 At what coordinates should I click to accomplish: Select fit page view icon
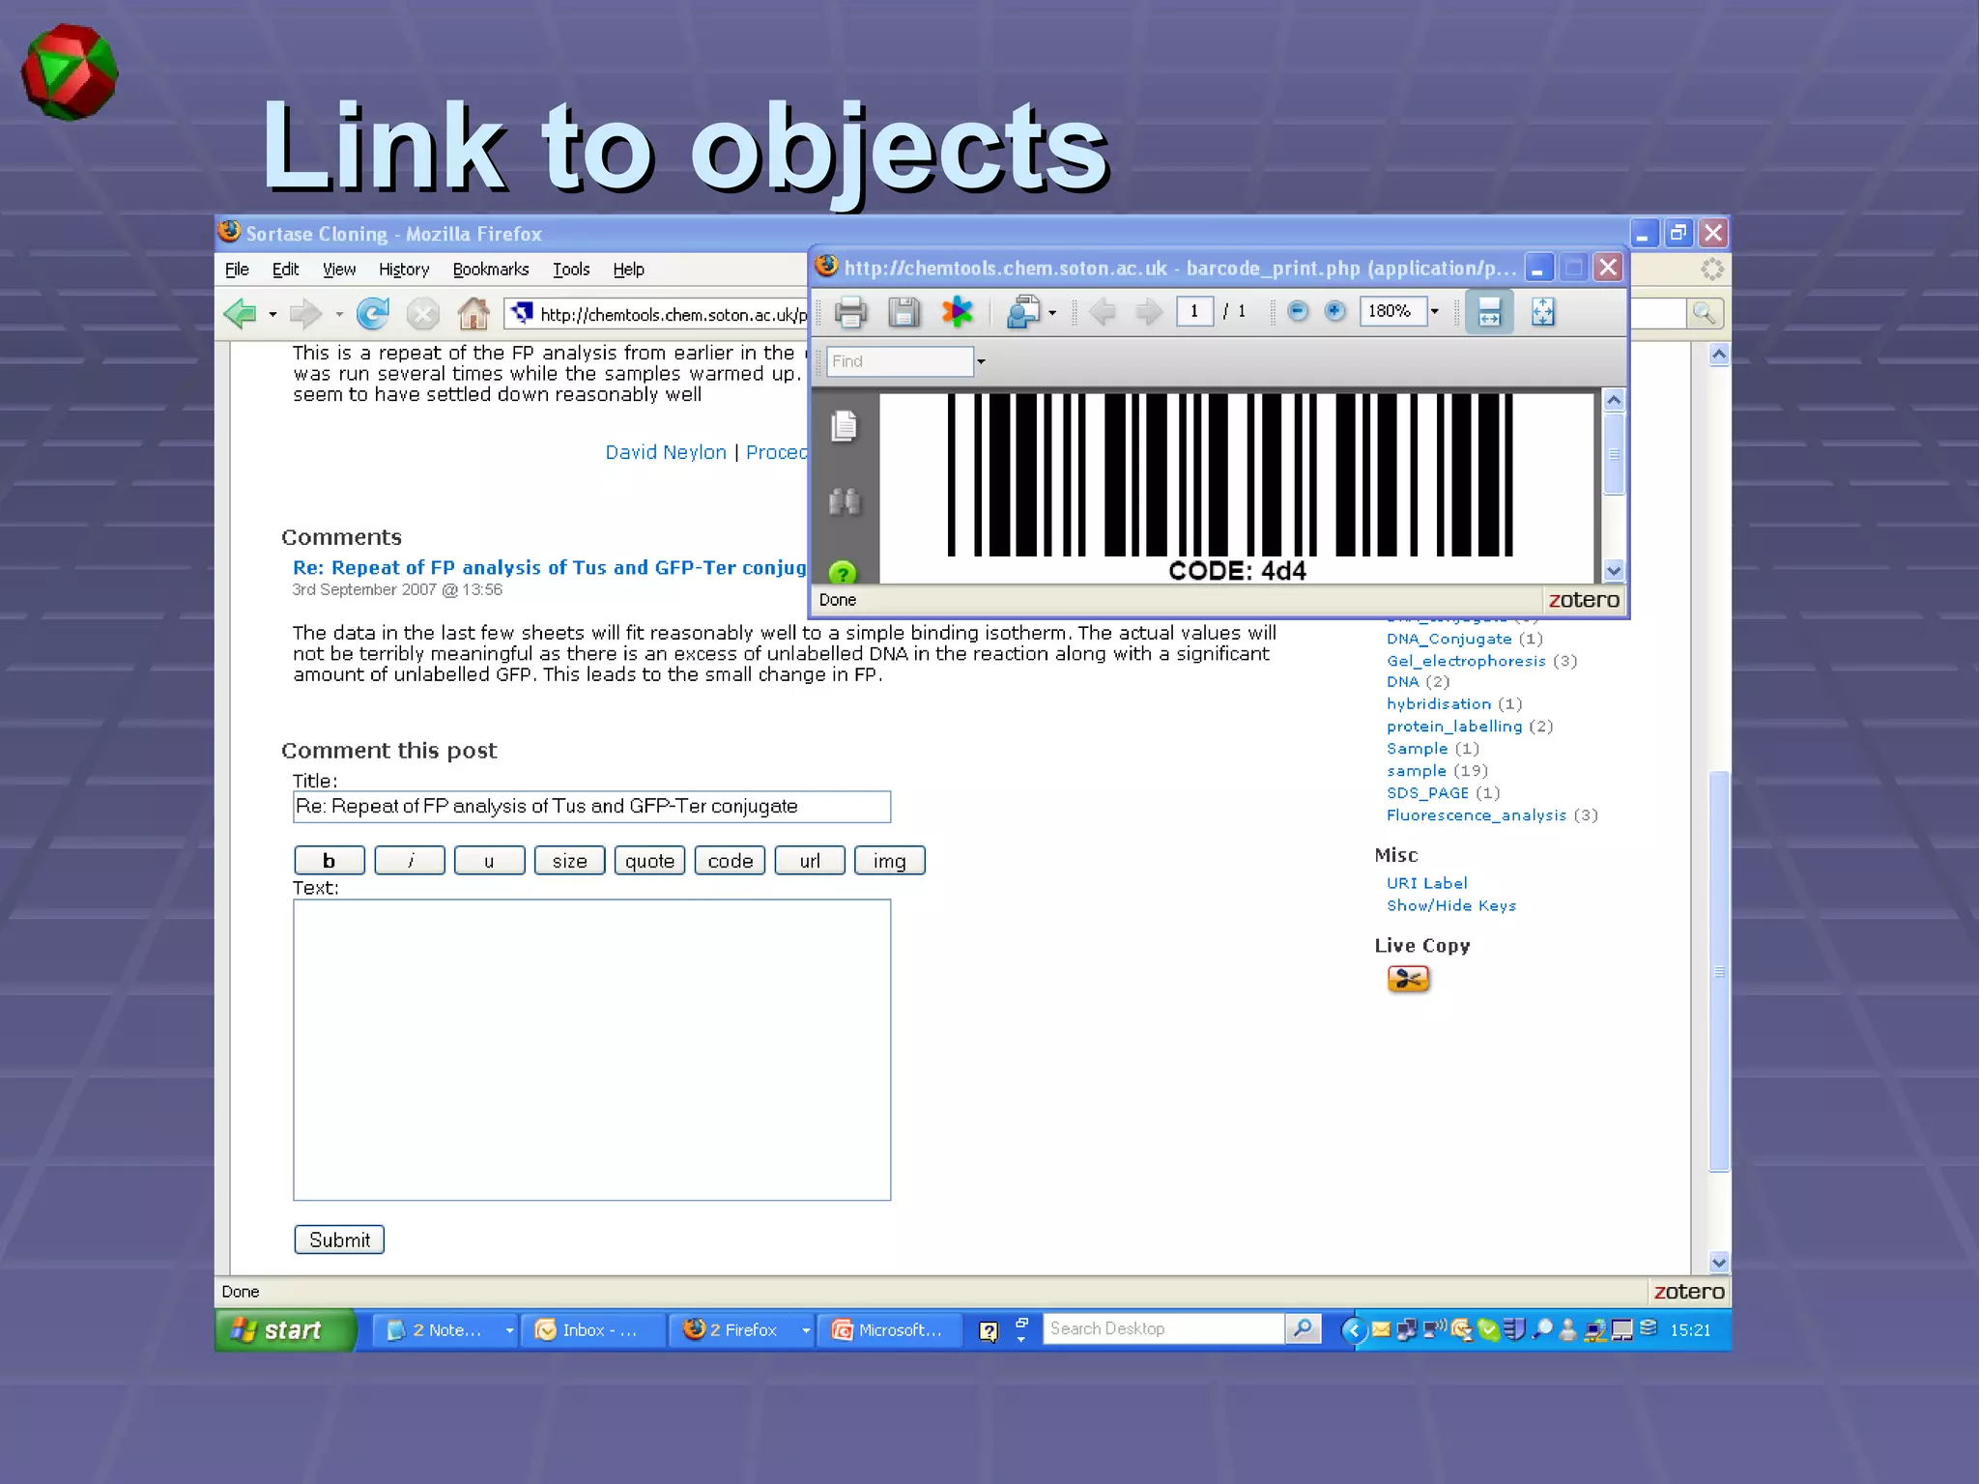point(1543,312)
